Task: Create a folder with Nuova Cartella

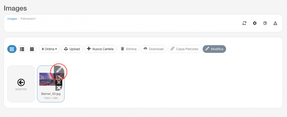Action: click(100, 49)
